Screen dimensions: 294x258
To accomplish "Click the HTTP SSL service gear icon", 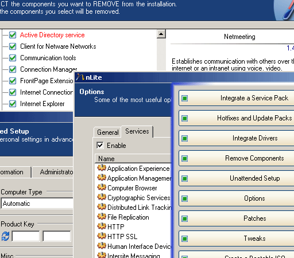I will [102, 236].
